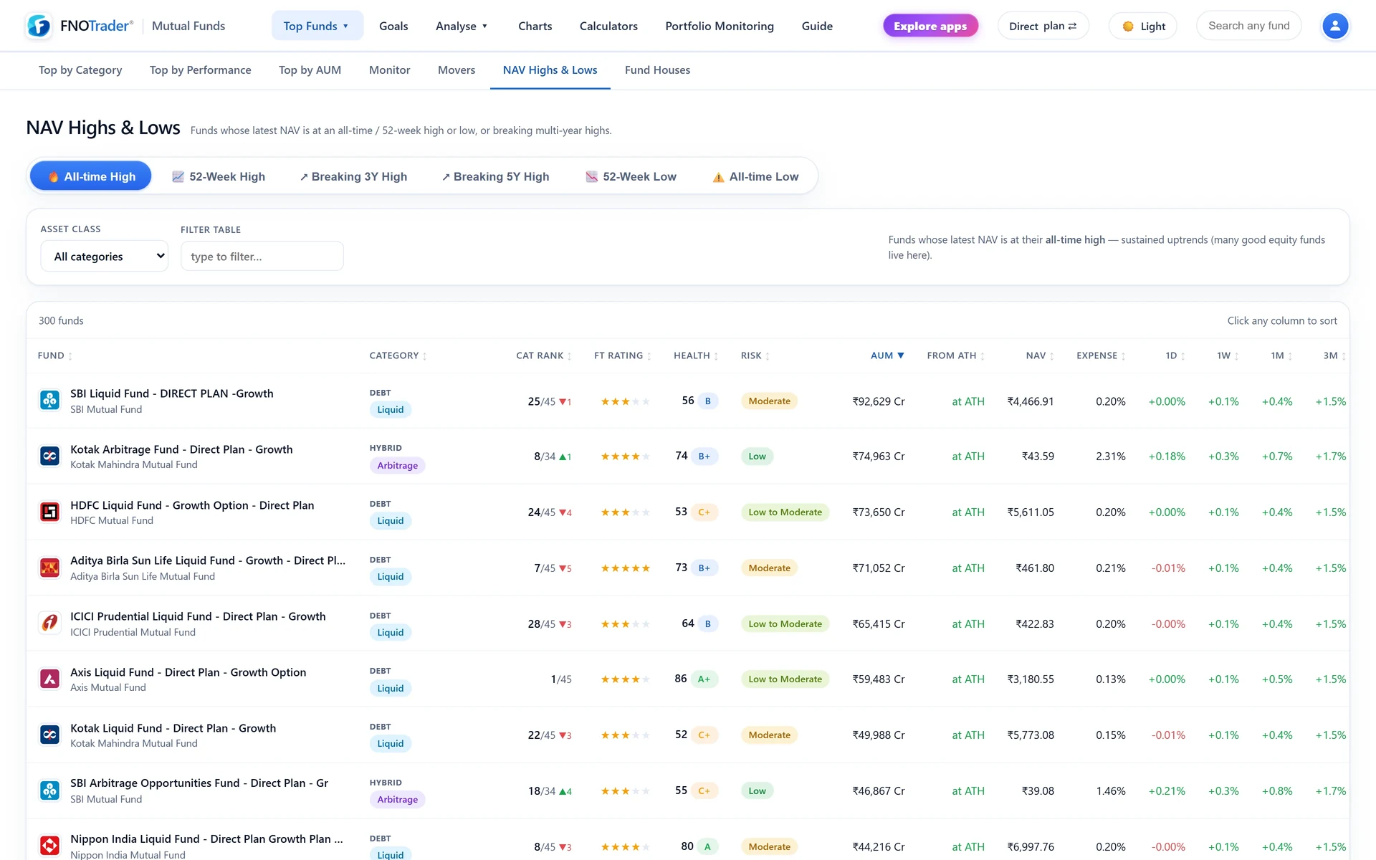Select the Breaking 3Y High button
The height and width of the screenshot is (860, 1376).
point(353,176)
